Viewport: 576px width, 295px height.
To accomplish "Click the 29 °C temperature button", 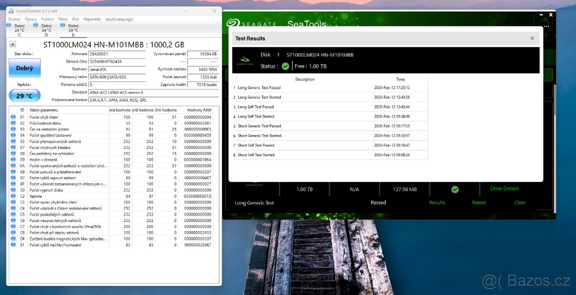I will click(24, 96).
